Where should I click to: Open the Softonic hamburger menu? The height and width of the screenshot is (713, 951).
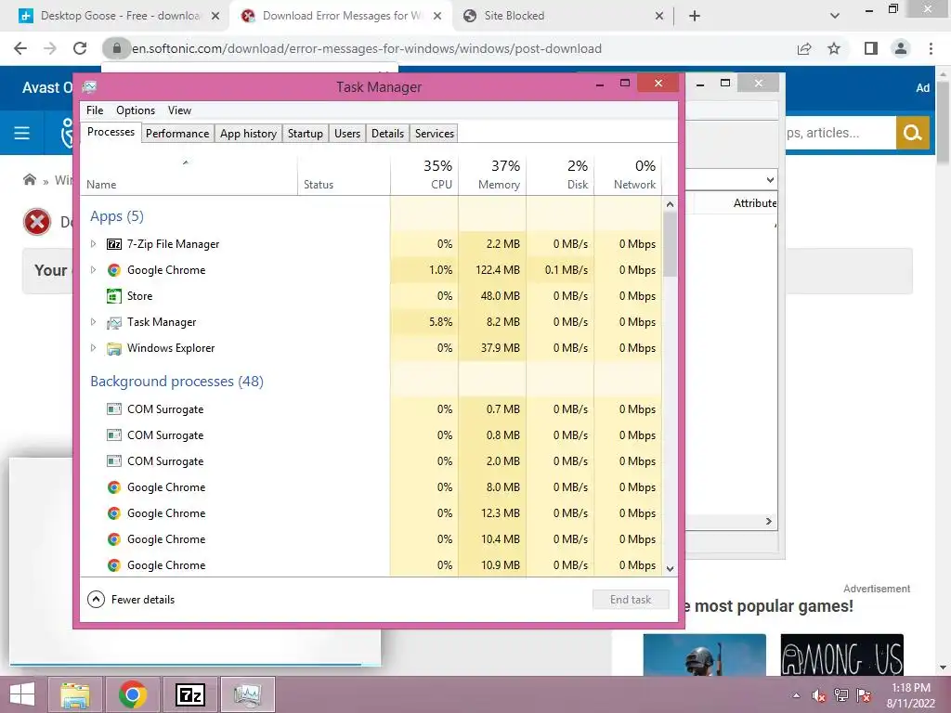[22, 133]
